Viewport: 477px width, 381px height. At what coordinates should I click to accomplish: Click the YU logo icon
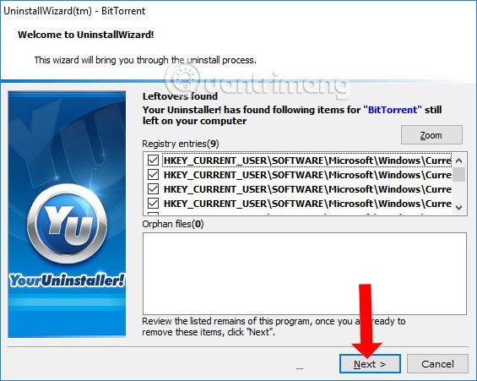68,223
